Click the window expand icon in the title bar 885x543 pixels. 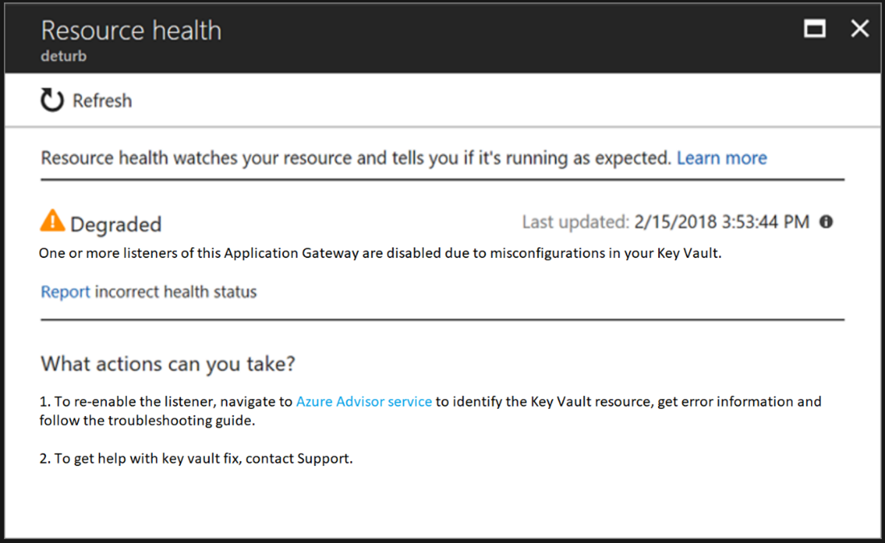point(813,28)
